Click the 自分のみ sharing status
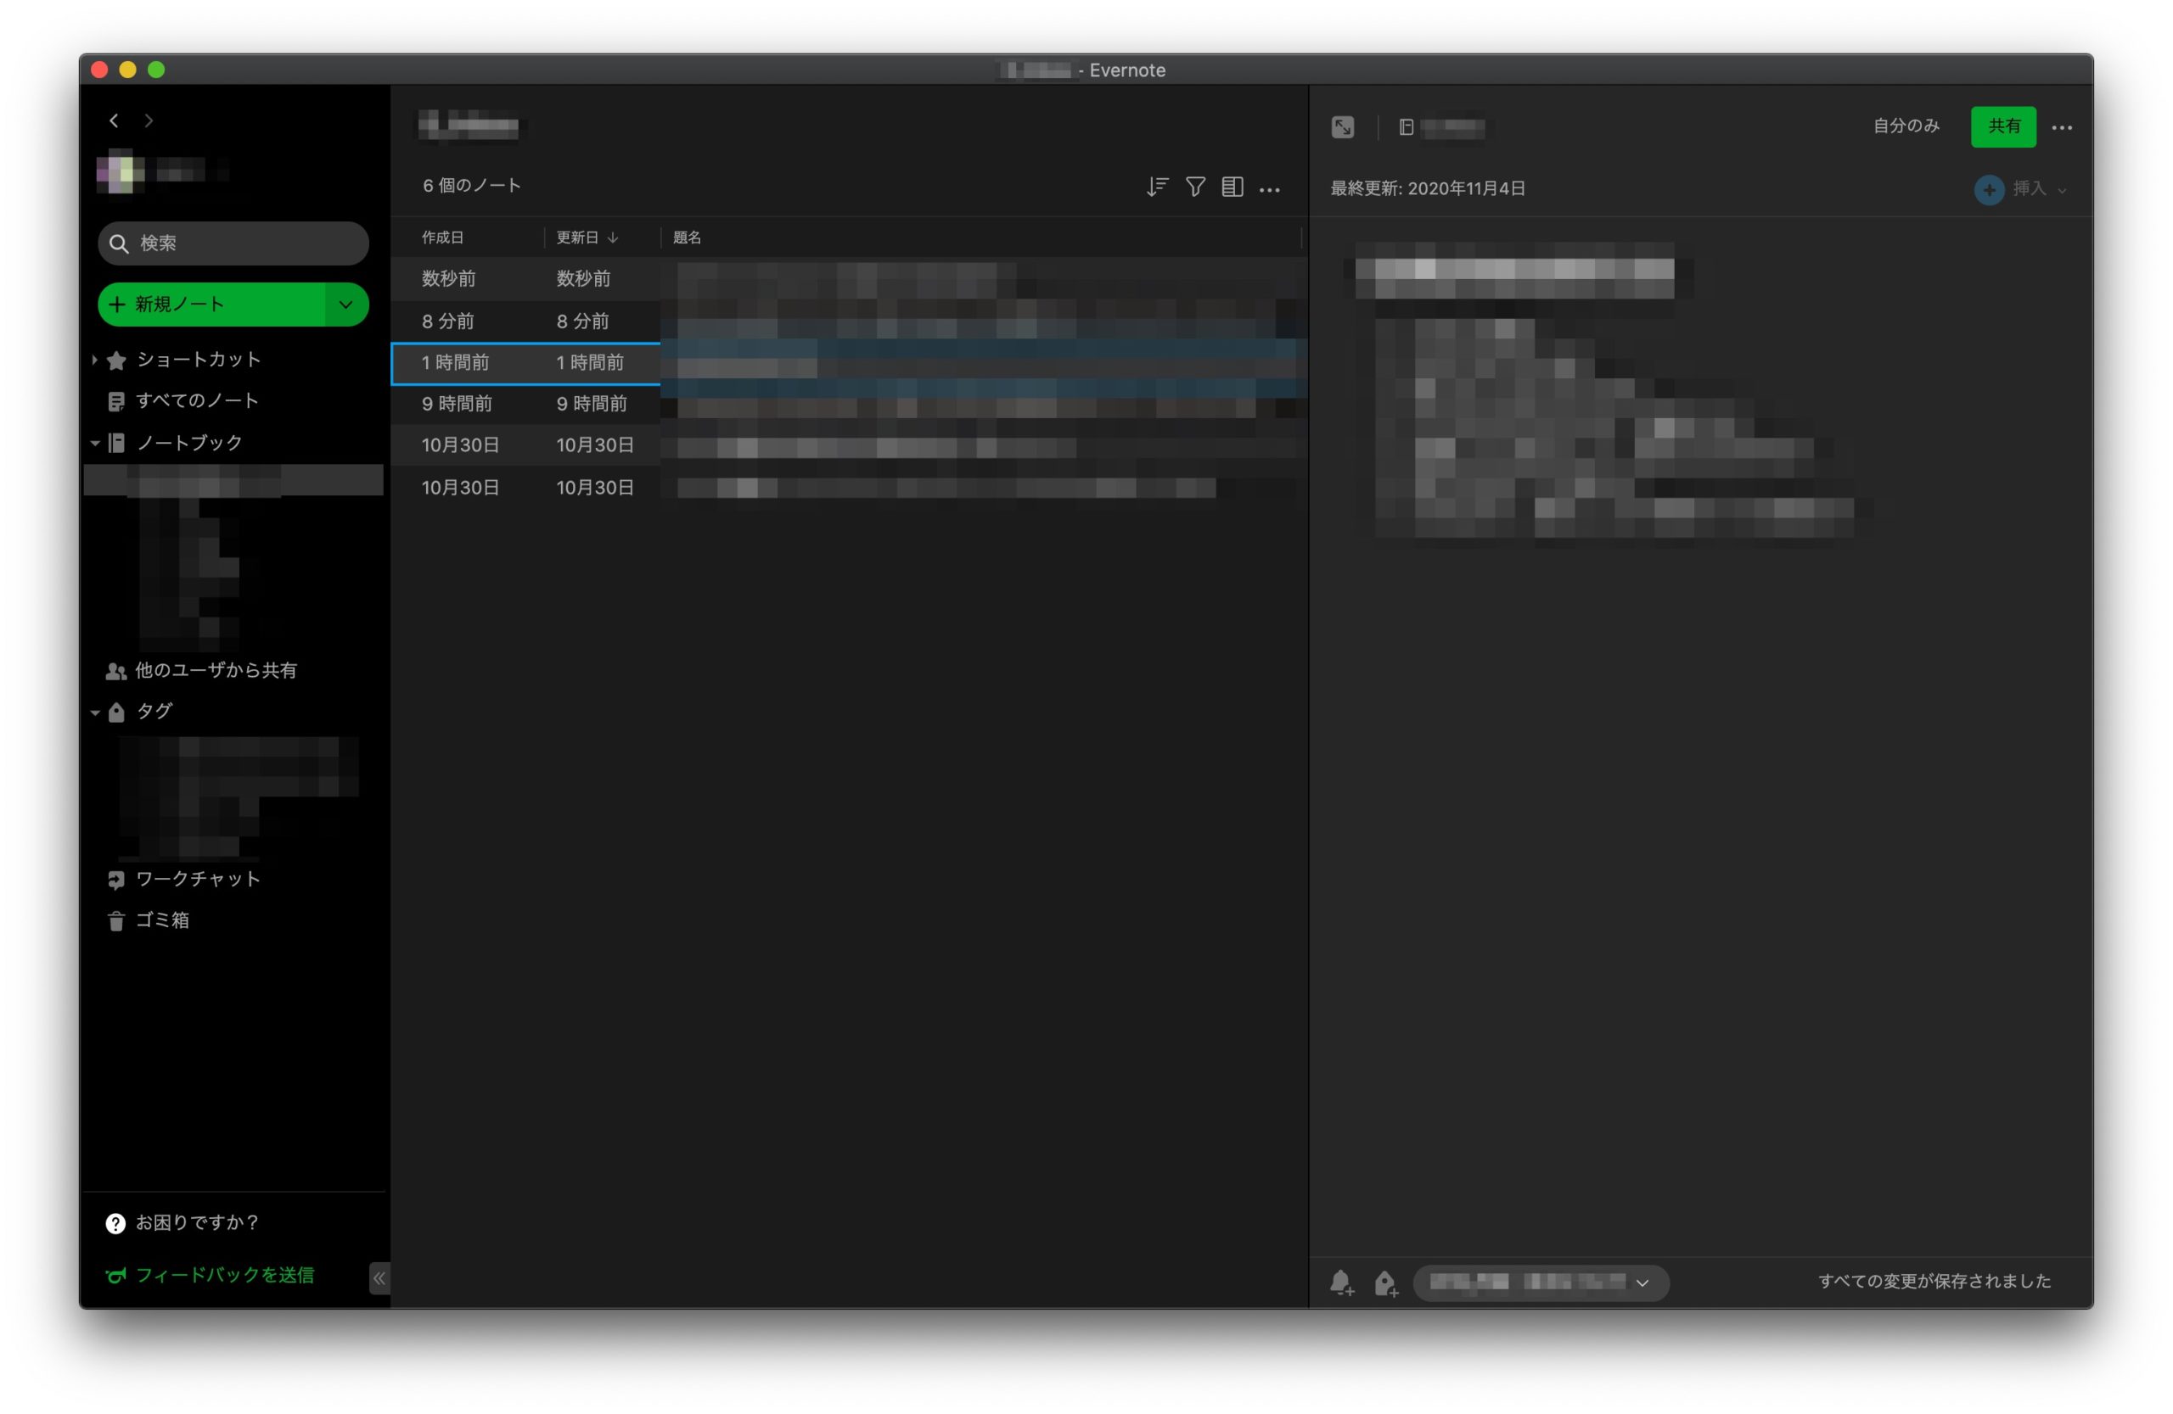Image resolution: width=2173 pixels, height=1414 pixels. click(x=1906, y=126)
